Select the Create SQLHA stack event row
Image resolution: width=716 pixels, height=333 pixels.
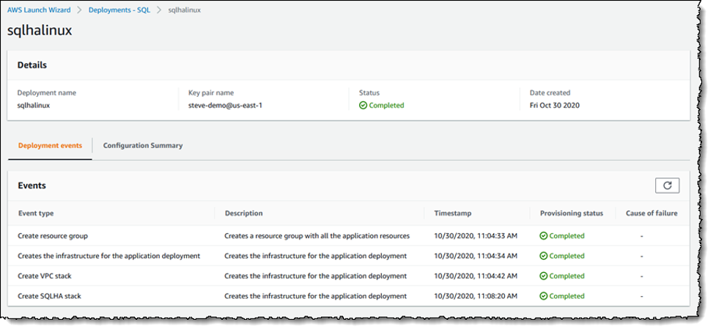coord(348,296)
